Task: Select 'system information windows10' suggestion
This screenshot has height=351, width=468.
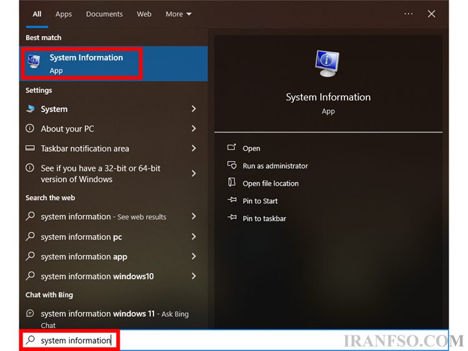Action: click(x=114, y=276)
